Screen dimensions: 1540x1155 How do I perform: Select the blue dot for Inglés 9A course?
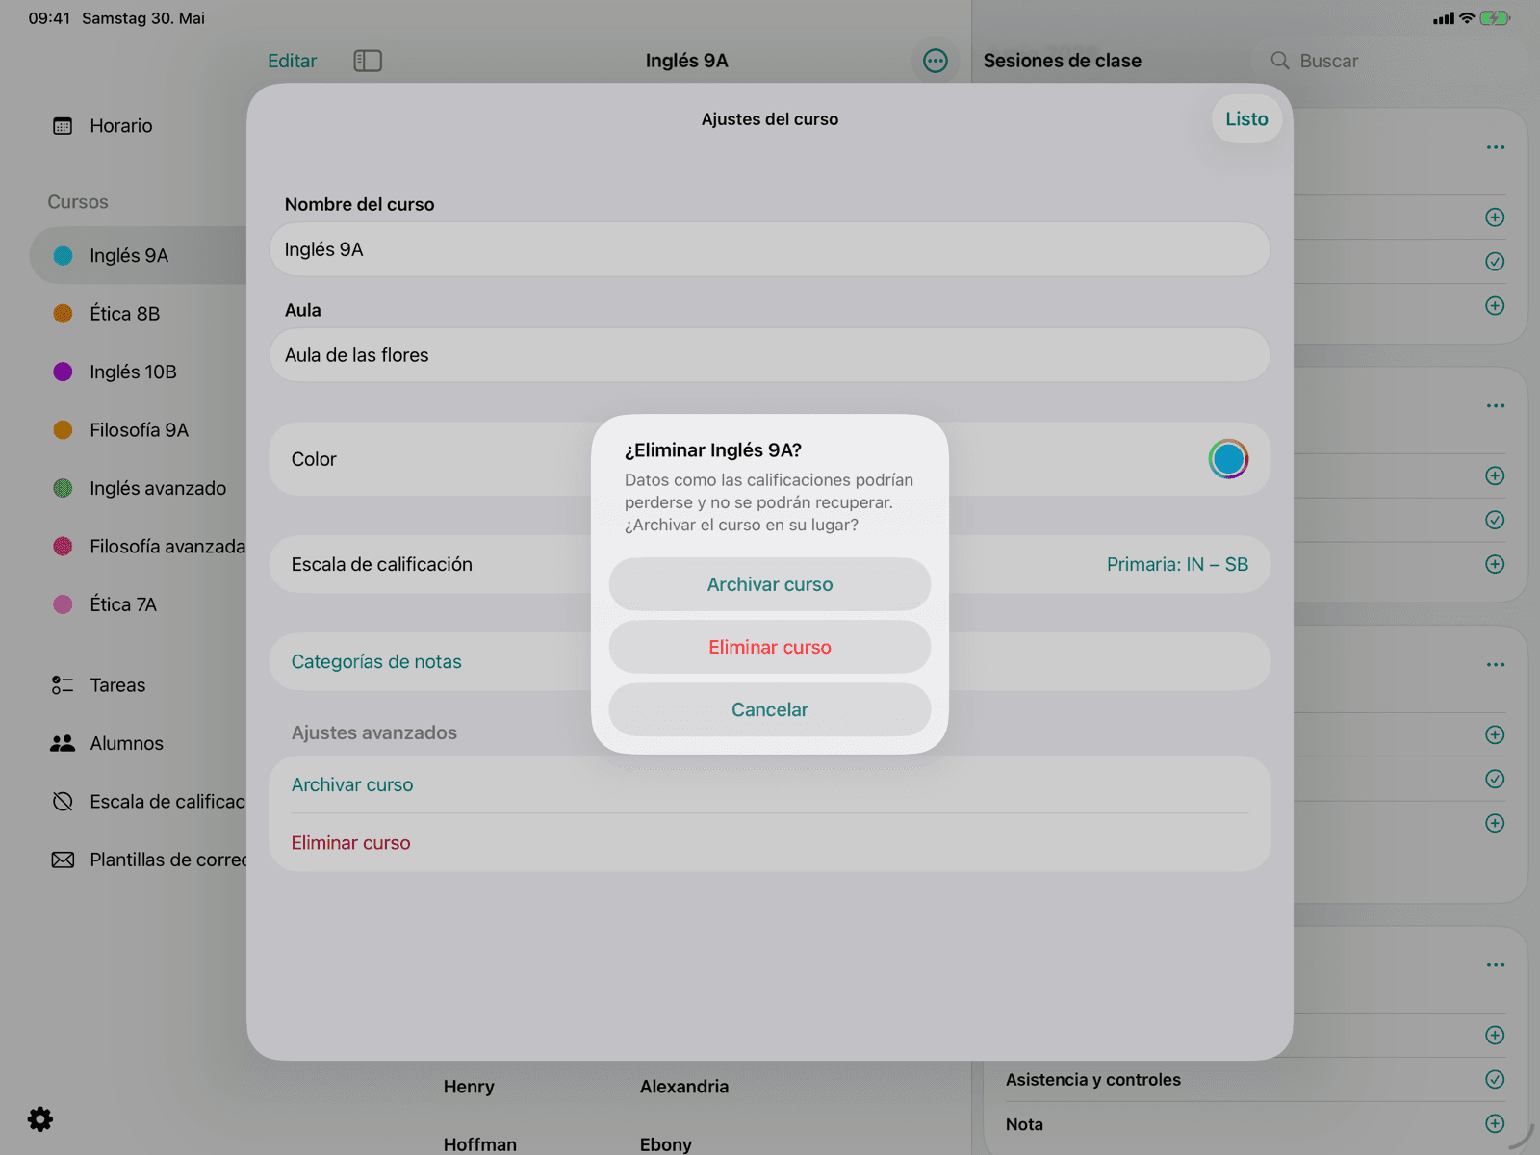pyautogui.click(x=63, y=256)
